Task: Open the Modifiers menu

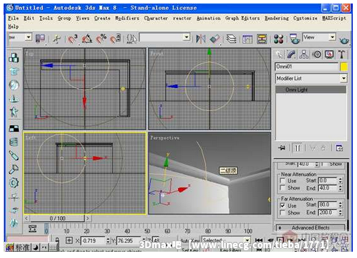Action: pos(127,18)
